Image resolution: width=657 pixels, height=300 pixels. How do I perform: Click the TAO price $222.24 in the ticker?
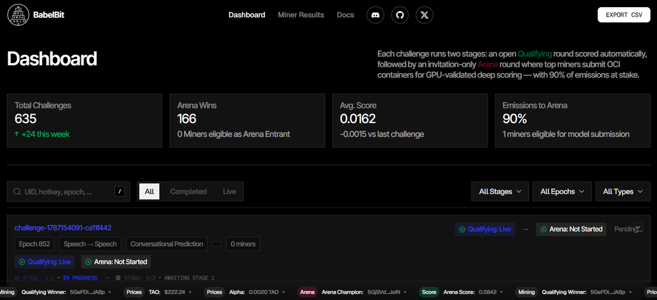(x=175, y=292)
